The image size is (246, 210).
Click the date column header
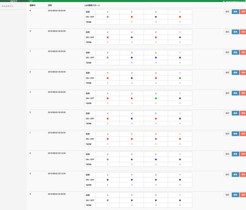(50, 6)
